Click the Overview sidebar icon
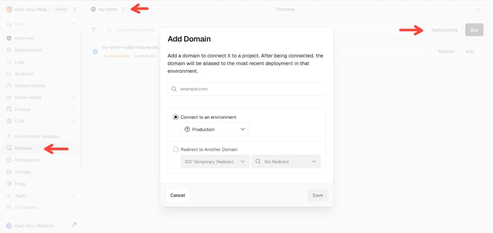The image size is (493, 233). tap(9, 38)
